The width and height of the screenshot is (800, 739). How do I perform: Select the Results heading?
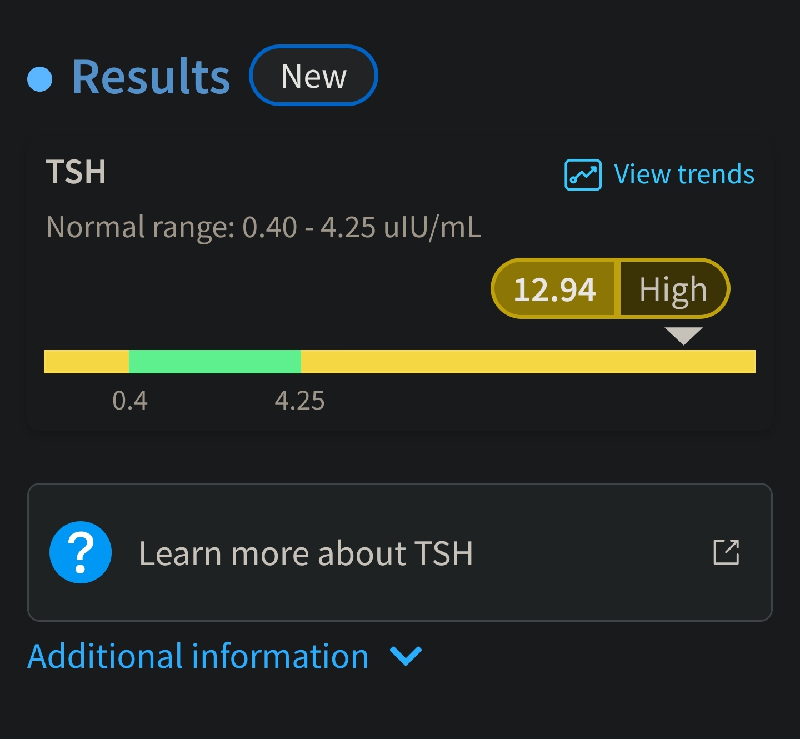click(x=151, y=77)
